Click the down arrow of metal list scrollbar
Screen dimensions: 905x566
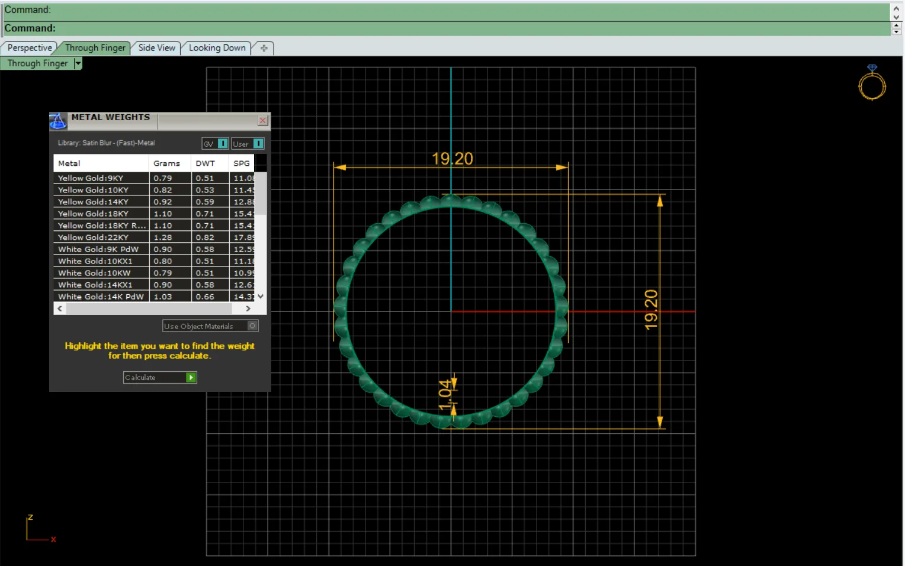(261, 296)
